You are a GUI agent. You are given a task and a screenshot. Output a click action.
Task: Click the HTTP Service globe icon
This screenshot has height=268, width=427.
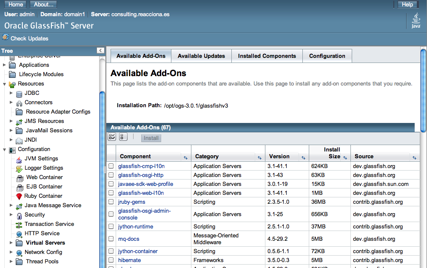click(x=19, y=234)
